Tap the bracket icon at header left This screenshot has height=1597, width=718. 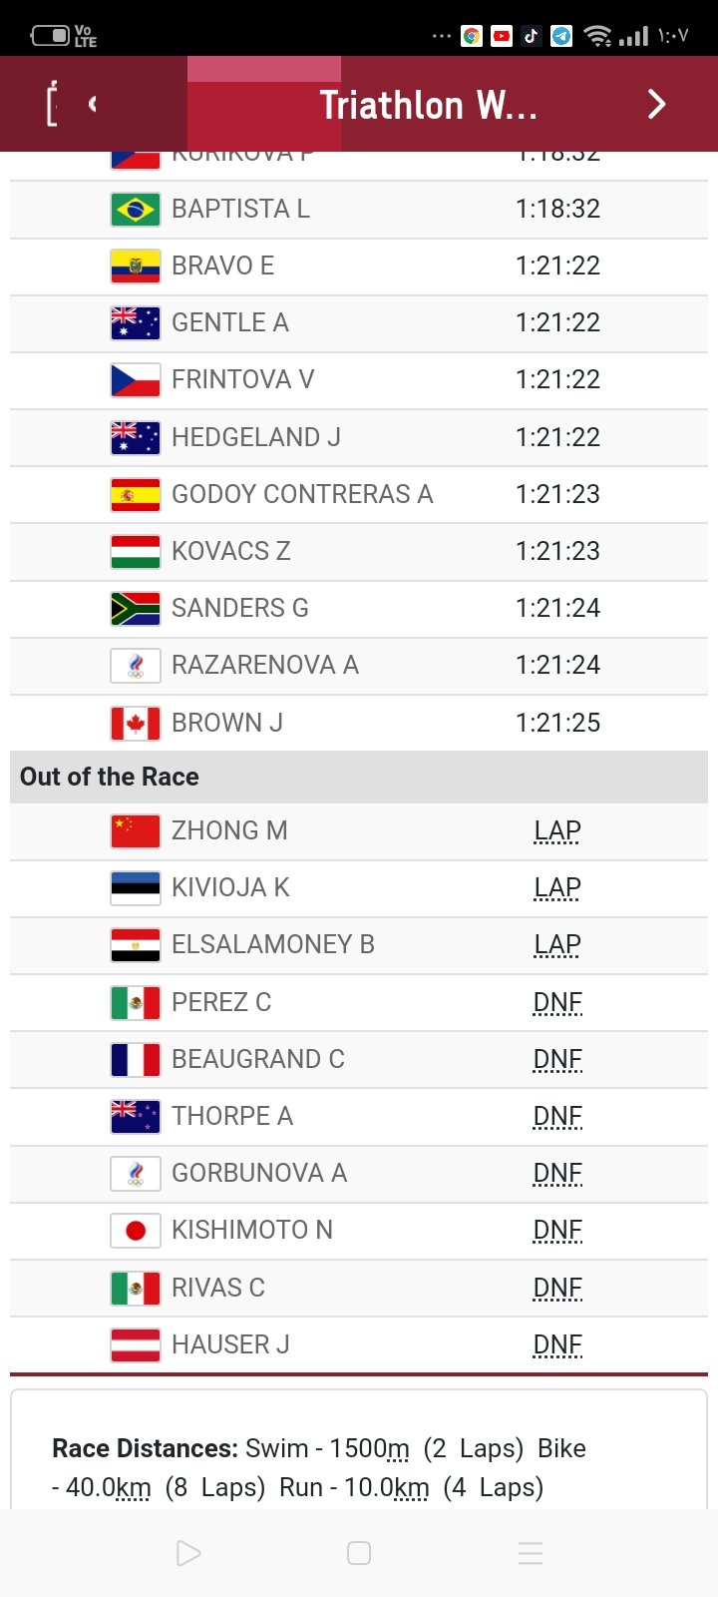pyautogui.click(x=52, y=104)
